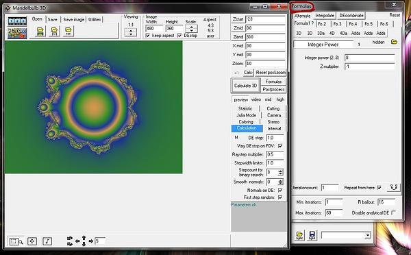
Task: Click the Z multiplier field
Action: (x=370, y=66)
